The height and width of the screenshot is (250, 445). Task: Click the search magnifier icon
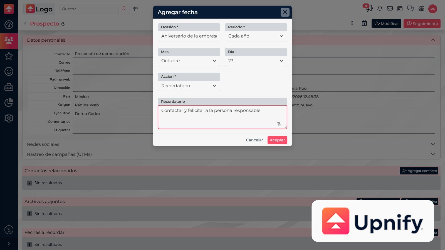124,9
